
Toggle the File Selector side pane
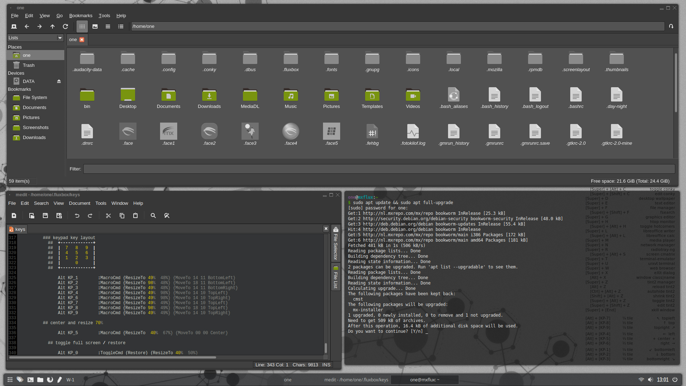click(335, 244)
